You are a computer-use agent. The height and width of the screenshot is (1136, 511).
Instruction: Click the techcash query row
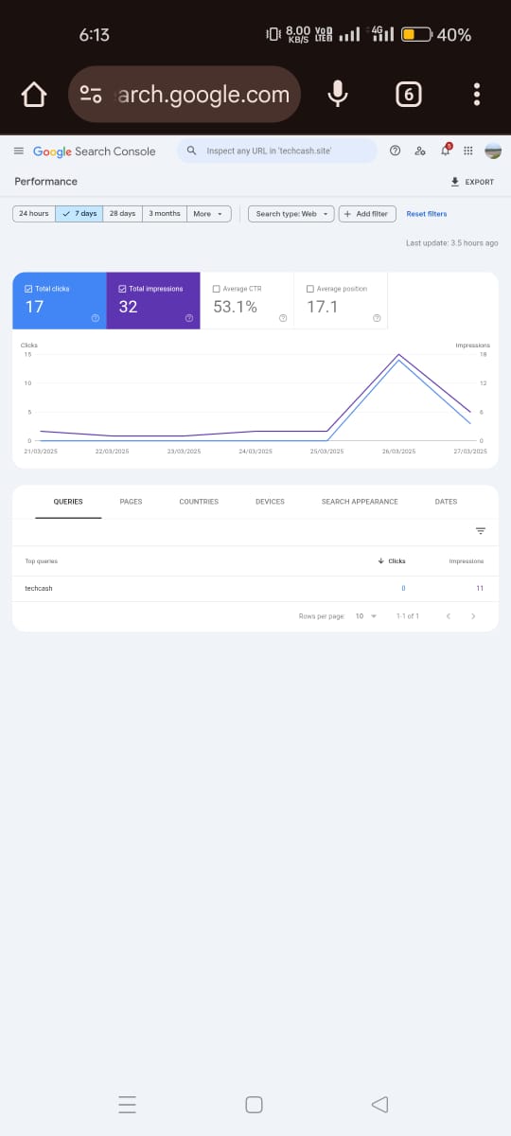255,589
